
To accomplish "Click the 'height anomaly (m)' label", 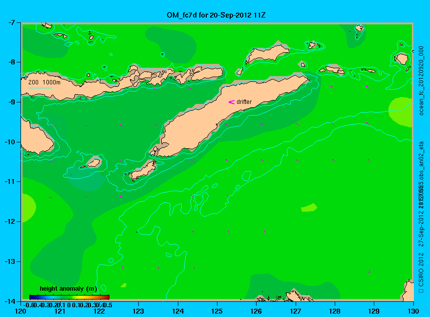I will click(x=68, y=289).
